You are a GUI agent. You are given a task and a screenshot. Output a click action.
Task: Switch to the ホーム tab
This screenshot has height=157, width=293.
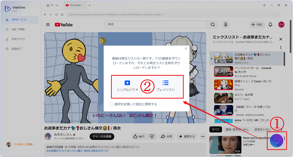[52, 5]
